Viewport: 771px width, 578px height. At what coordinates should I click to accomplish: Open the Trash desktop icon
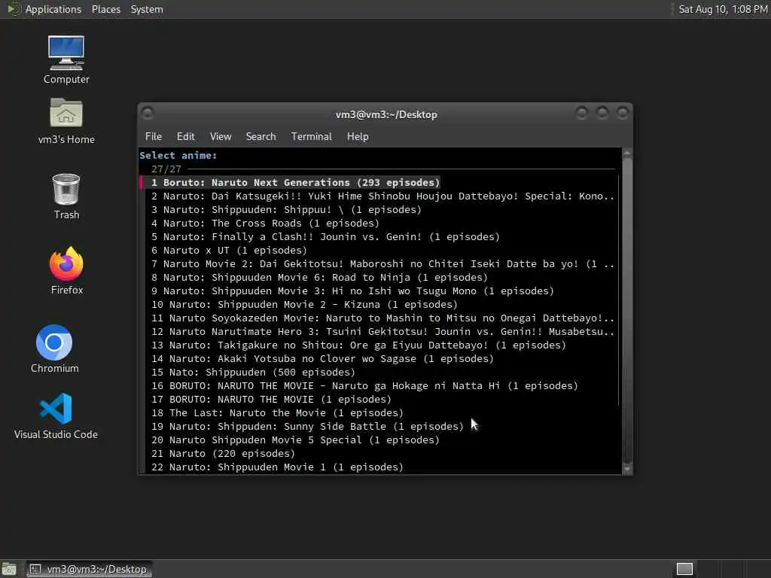coord(66,196)
